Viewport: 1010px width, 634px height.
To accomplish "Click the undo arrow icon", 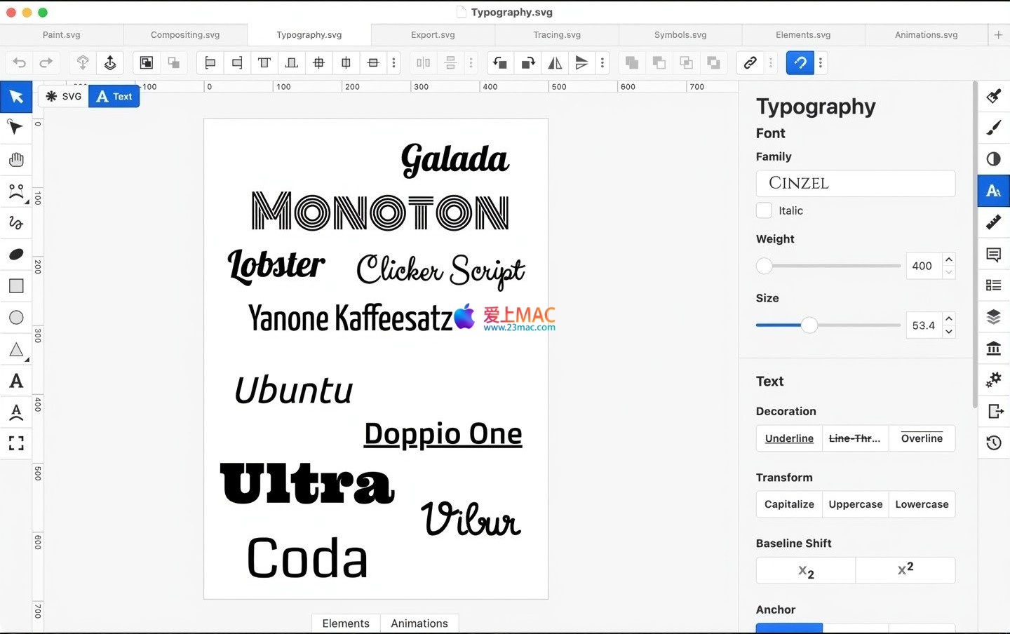I will 20,63.
